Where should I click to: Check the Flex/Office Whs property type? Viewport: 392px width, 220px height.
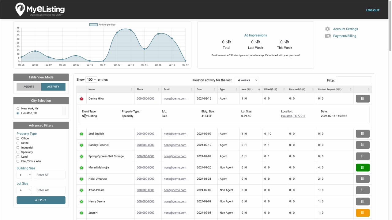pyautogui.click(x=18, y=161)
